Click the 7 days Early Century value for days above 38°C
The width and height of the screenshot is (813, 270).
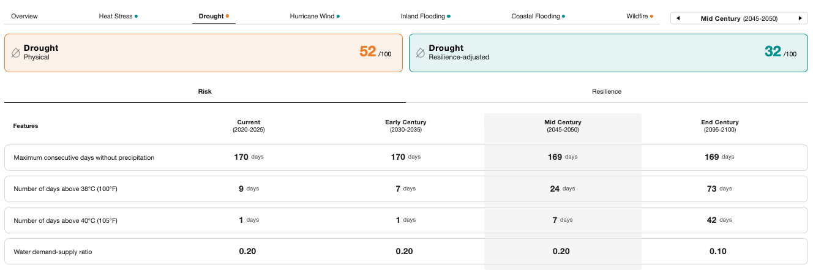point(405,189)
